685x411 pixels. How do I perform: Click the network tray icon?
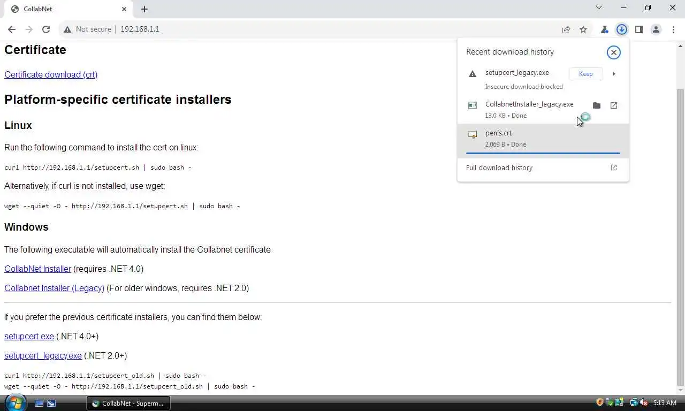[x=634, y=402]
